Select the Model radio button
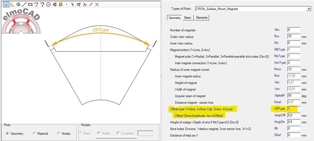The image size is (314, 141). coord(99,133)
